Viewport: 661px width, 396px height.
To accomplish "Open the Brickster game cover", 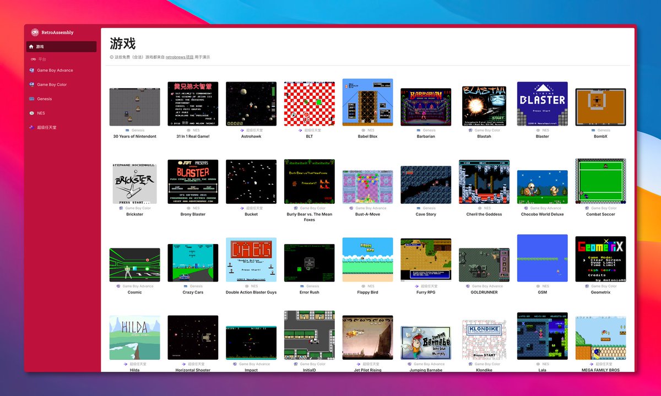I will pyautogui.click(x=135, y=183).
